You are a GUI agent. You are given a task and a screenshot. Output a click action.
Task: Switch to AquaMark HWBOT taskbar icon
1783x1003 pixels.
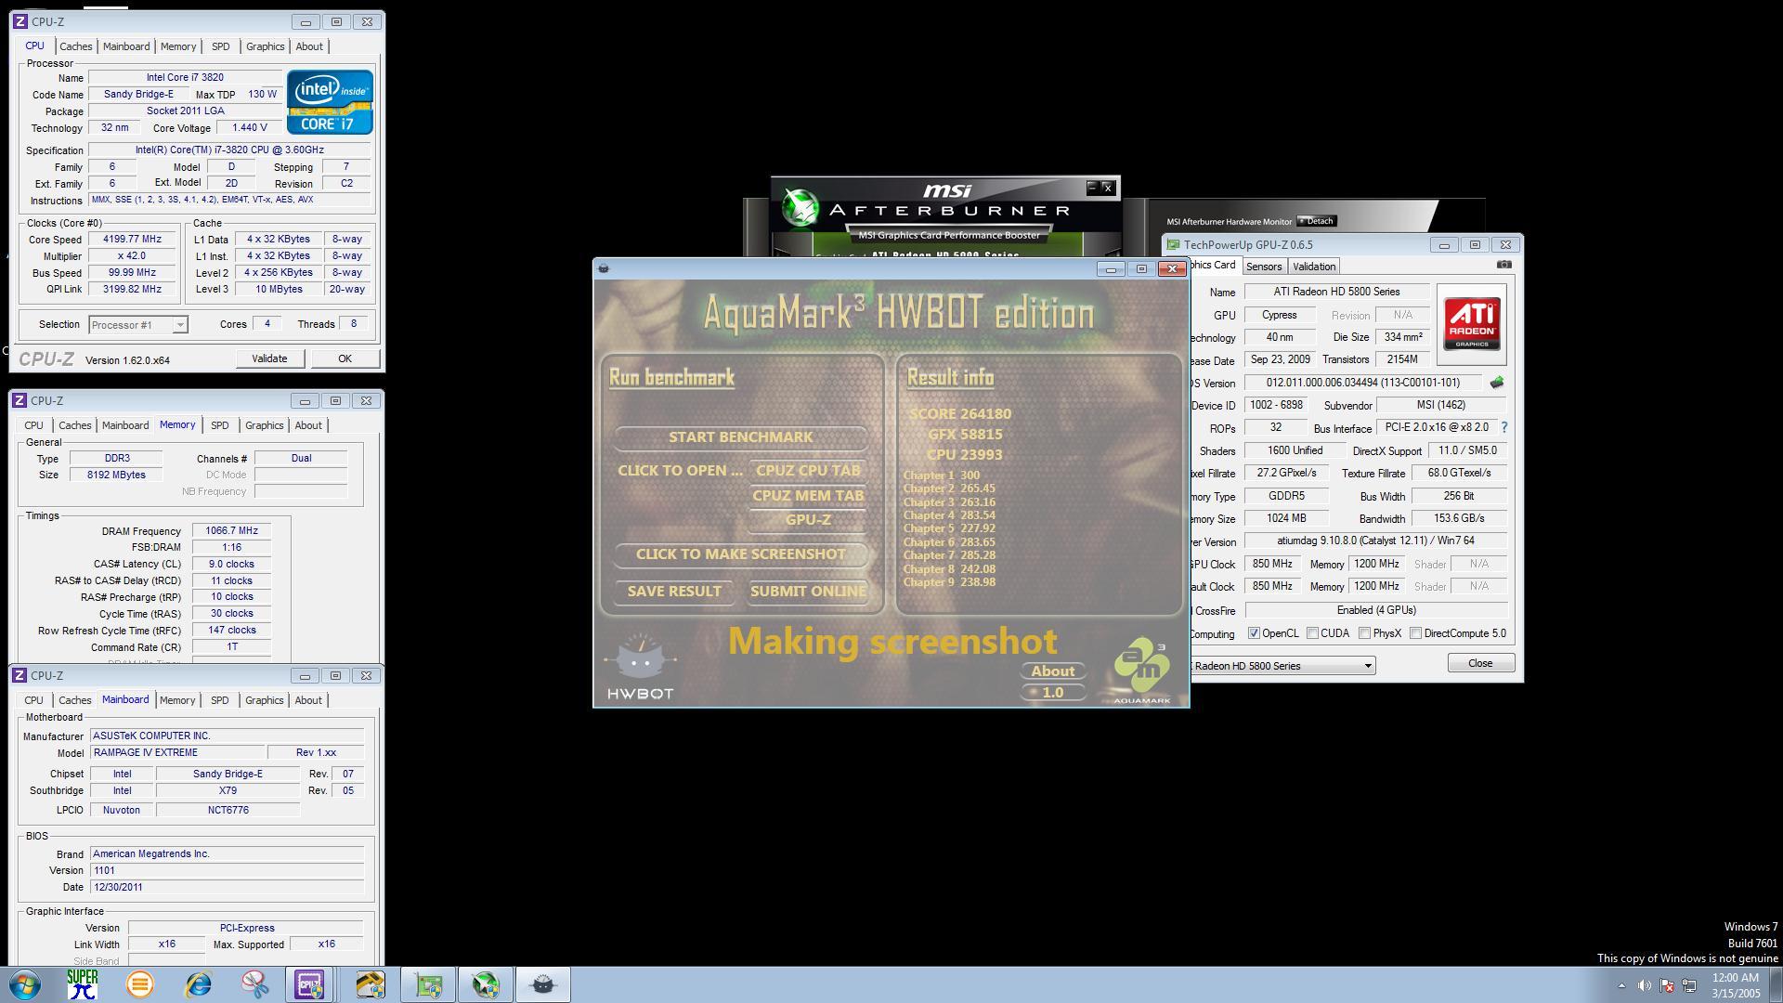[543, 984]
